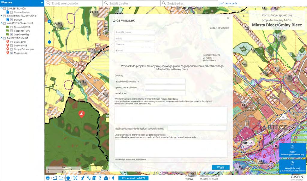Click the Geoportal-TOPO map layer icon
The height and width of the screenshot is (181, 307).
click(7, 31)
